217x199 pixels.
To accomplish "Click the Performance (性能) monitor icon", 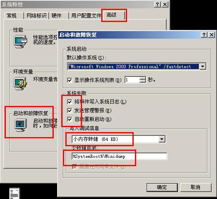I will pos(20,42).
